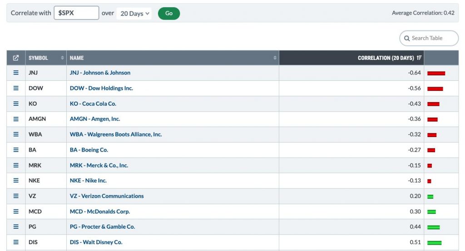The height and width of the screenshot is (251, 465).
Task: Click the green Go button
Action: (169, 13)
